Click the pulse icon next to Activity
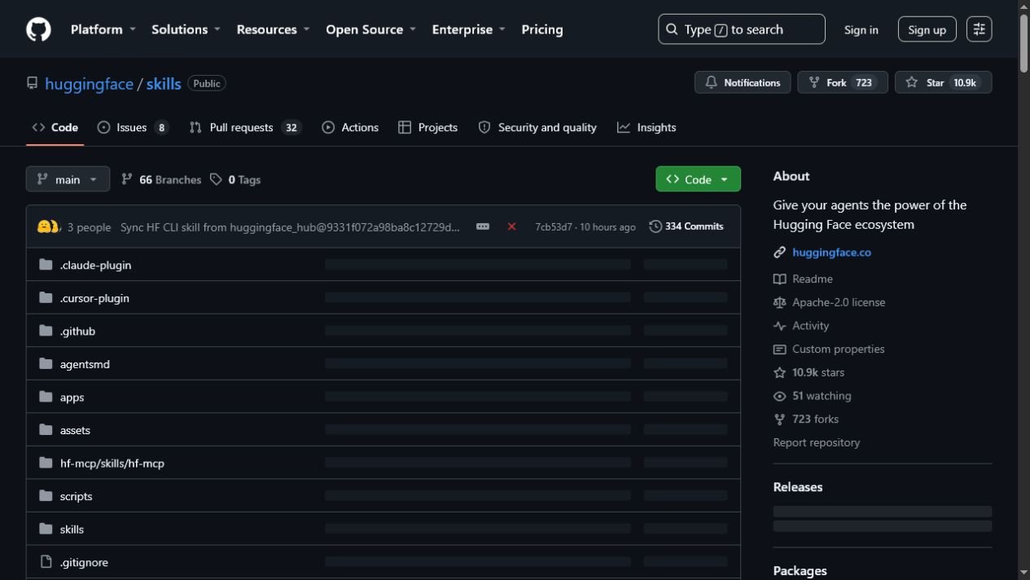The width and height of the screenshot is (1030, 580). click(x=779, y=326)
